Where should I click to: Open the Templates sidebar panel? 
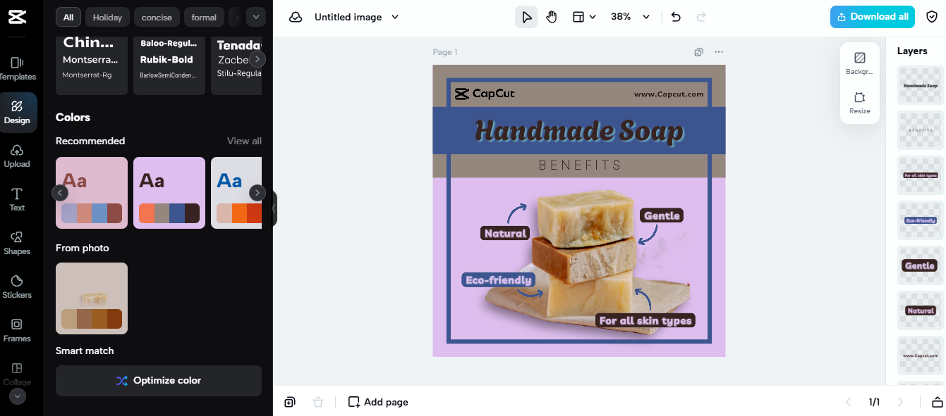pos(17,68)
